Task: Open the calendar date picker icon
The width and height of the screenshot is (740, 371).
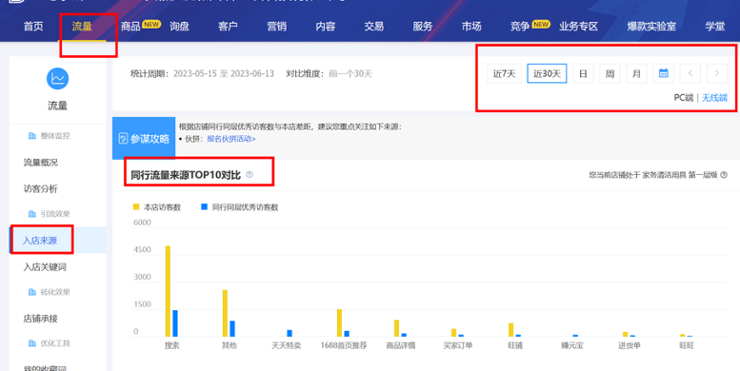Action: pos(663,73)
